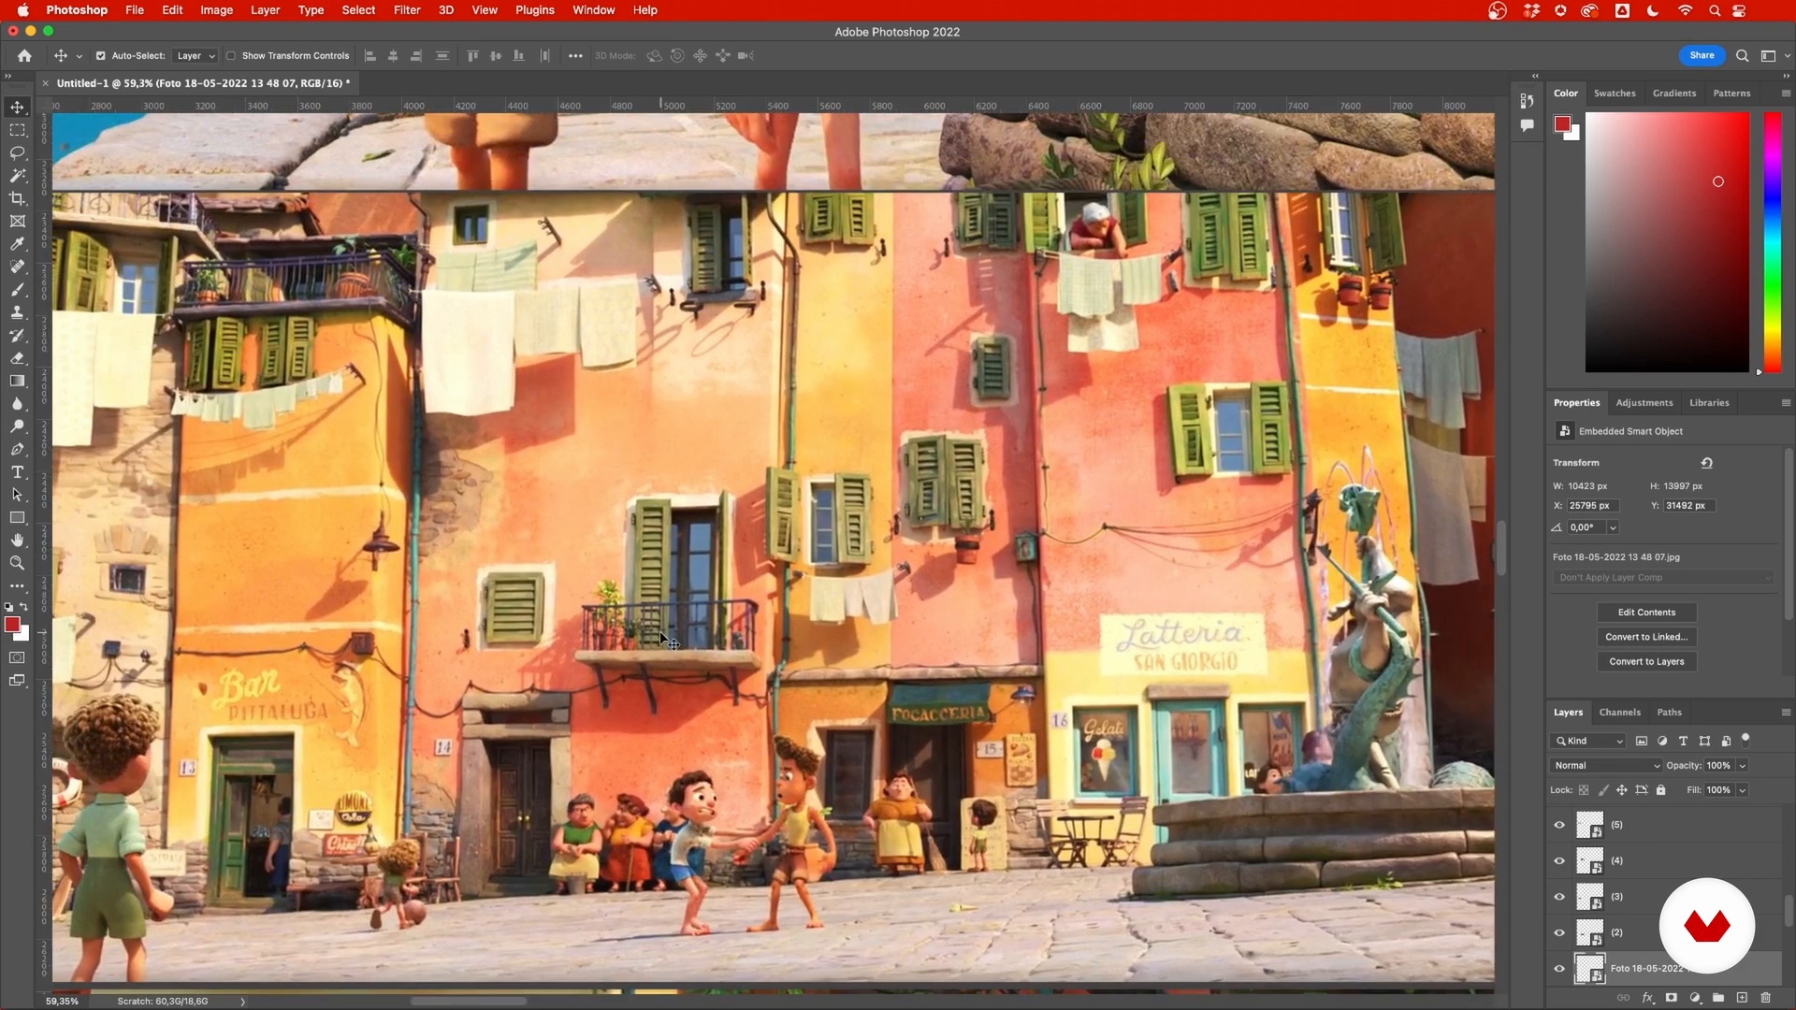This screenshot has width=1796, height=1010.
Task: Select the Horizontal Type tool
Action: pos(17,472)
